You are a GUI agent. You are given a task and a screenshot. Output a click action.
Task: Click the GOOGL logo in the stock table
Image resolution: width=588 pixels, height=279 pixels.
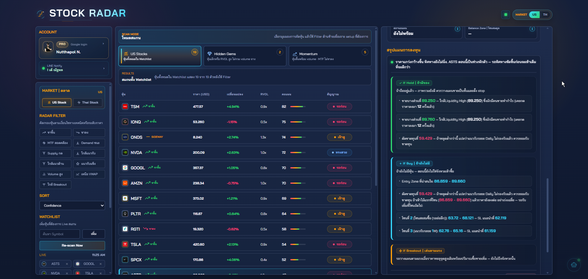point(125,168)
